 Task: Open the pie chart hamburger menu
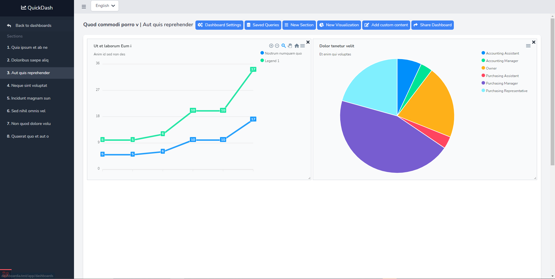[x=528, y=46]
